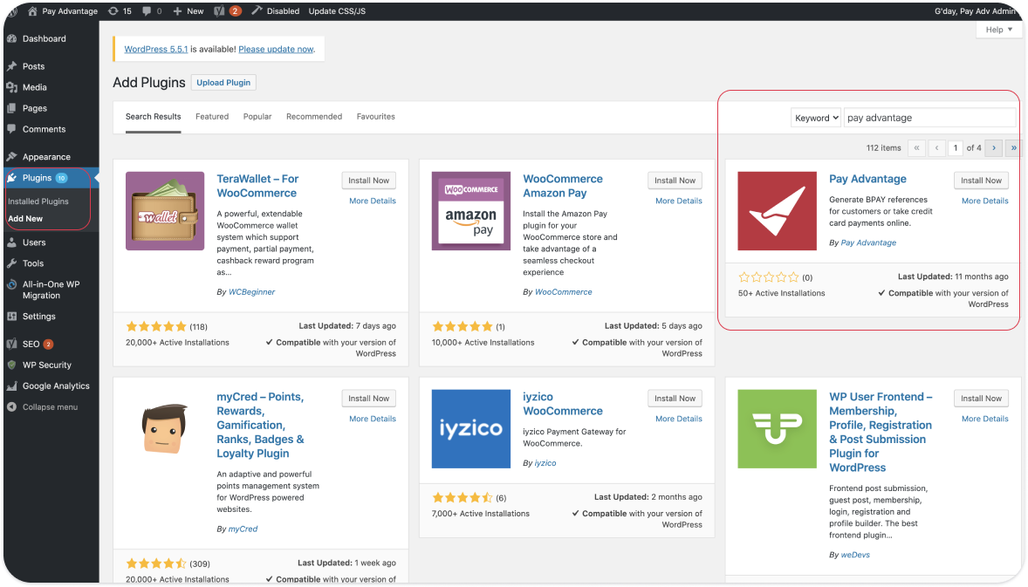Click the Users icon in sidebar
1028x587 pixels.
pos(12,242)
